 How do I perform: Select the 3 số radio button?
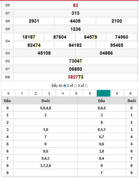[86, 86]
